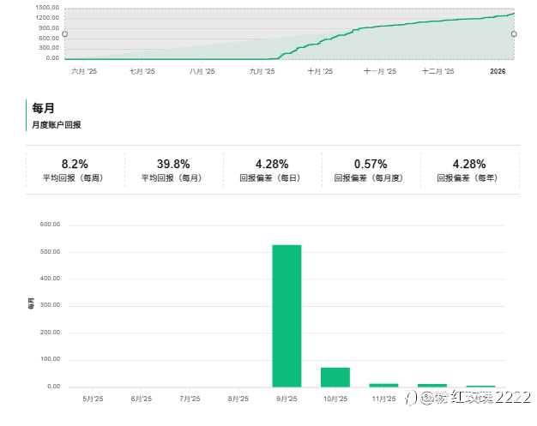Click the 39.8% 平均回报 (每月) stat
This screenshot has height=426, width=537.
[173, 170]
